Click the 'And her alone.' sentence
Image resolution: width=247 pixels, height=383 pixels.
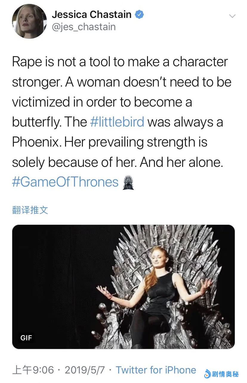(x=181, y=162)
